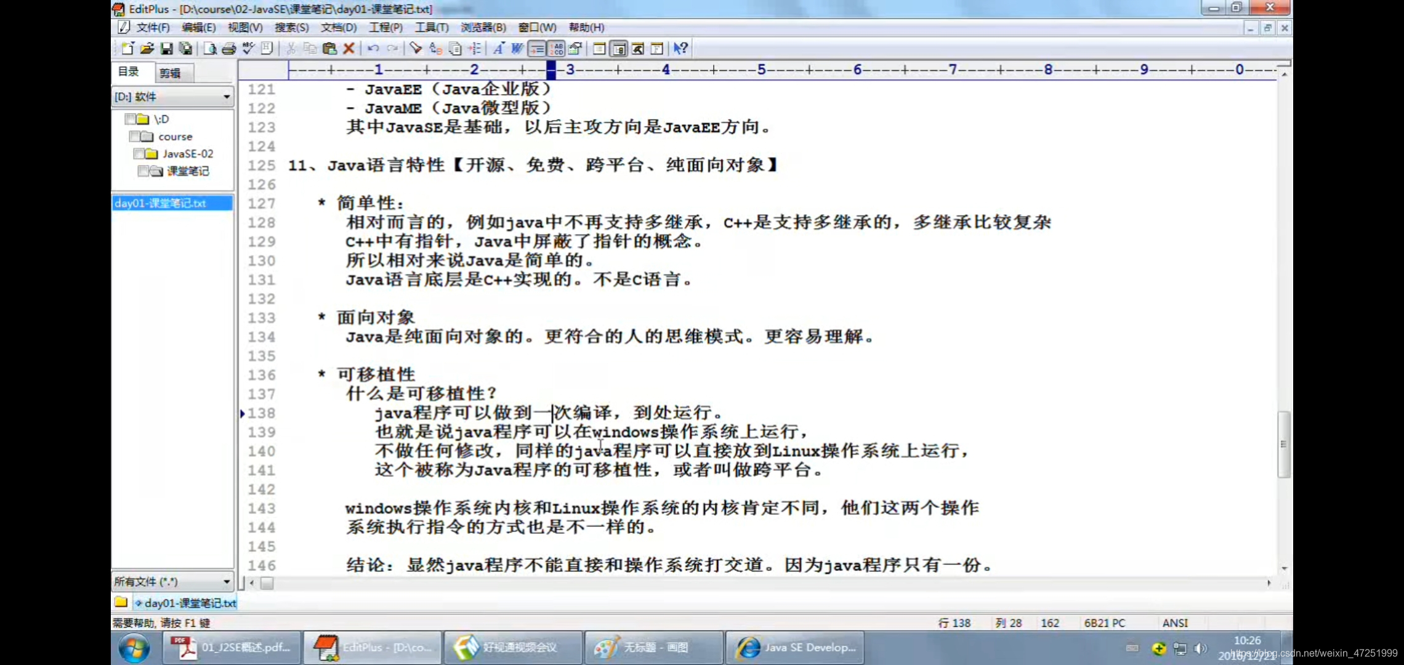Undo the last edit using the toolbar
This screenshot has height=665, width=1404.
click(373, 48)
